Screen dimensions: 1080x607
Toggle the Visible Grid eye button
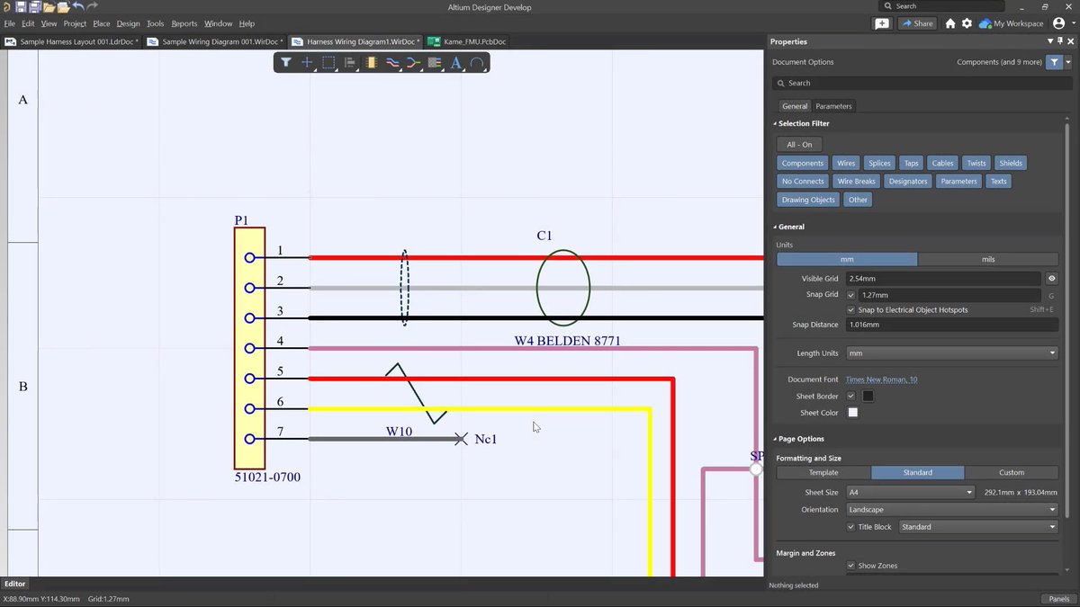(x=1051, y=279)
